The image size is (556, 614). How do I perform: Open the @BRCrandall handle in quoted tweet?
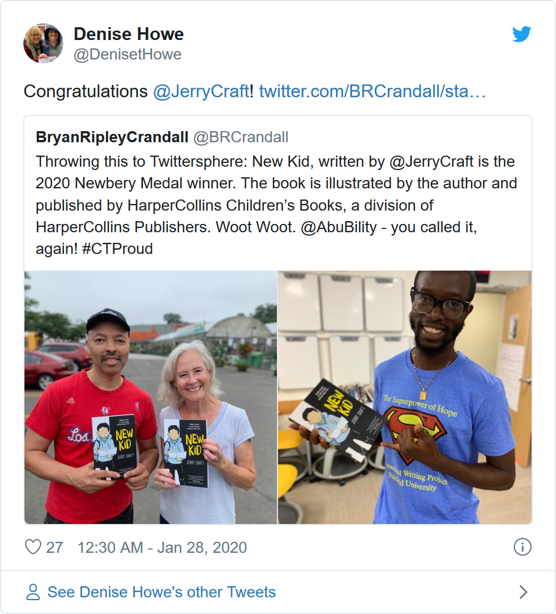click(241, 137)
